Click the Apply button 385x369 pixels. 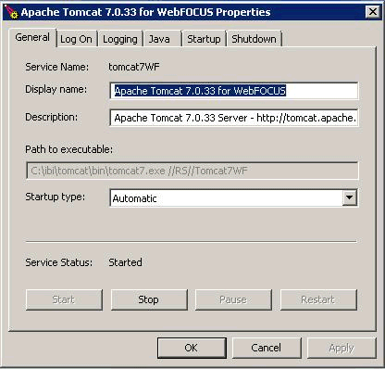[342, 348]
